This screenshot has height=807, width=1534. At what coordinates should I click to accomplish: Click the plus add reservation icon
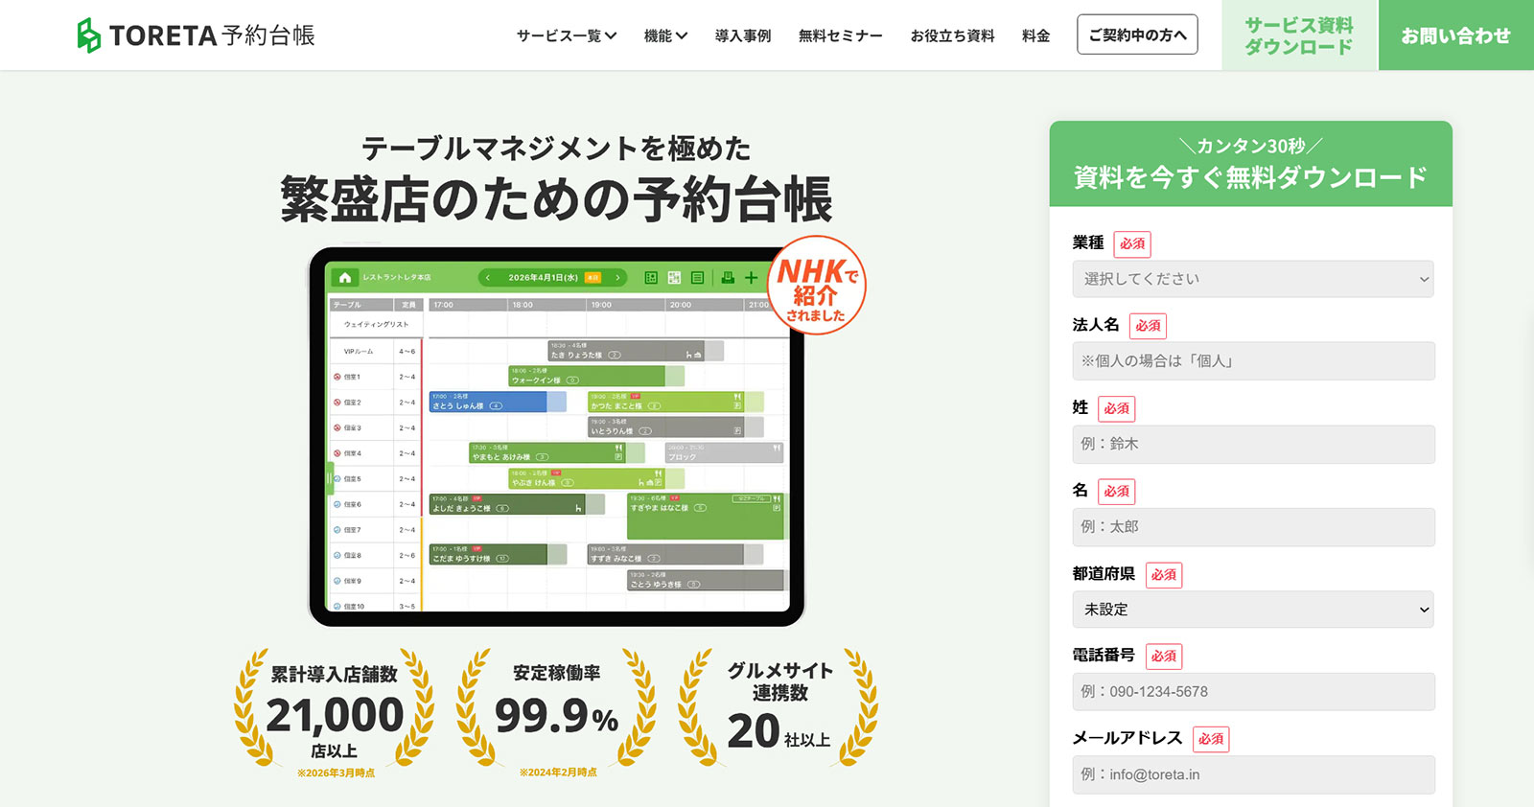point(752,278)
